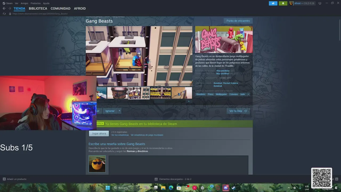Screen dimensions: 341x192
Task: Open the Normas y directrices link
Action: pyautogui.click(x=137, y=151)
